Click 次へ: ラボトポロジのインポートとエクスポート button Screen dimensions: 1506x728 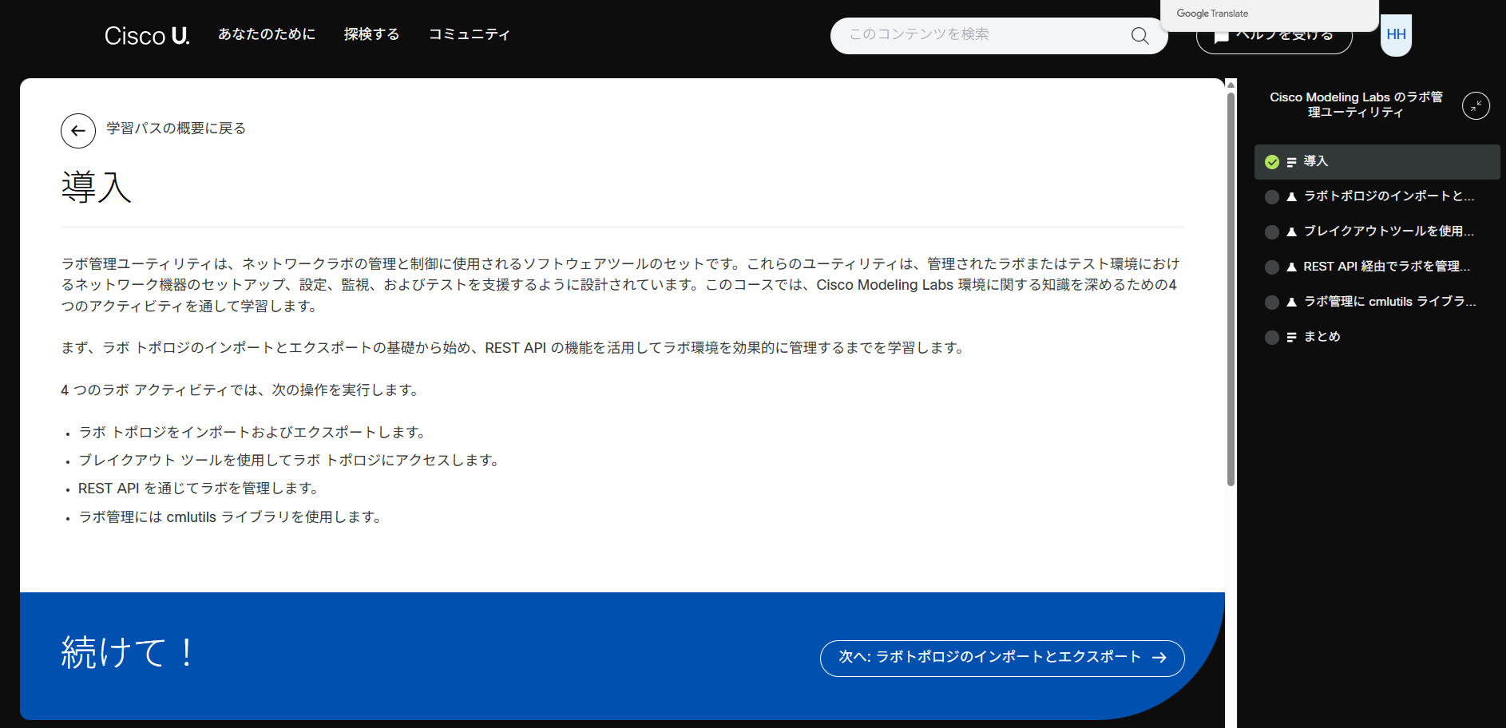(1002, 659)
